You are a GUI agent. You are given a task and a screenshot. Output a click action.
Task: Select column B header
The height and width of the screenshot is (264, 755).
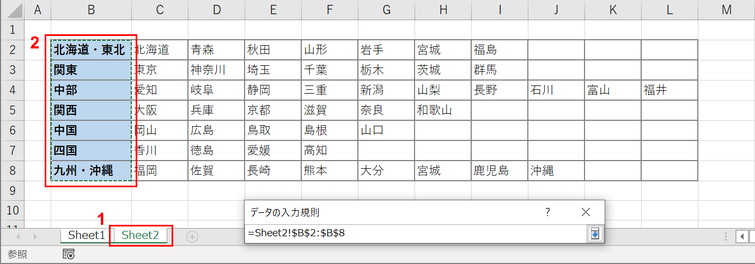[x=91, y=9]
